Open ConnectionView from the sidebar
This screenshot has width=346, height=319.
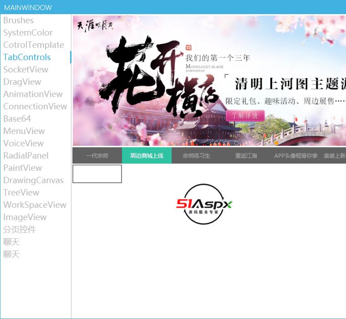[x=36, y=107]
